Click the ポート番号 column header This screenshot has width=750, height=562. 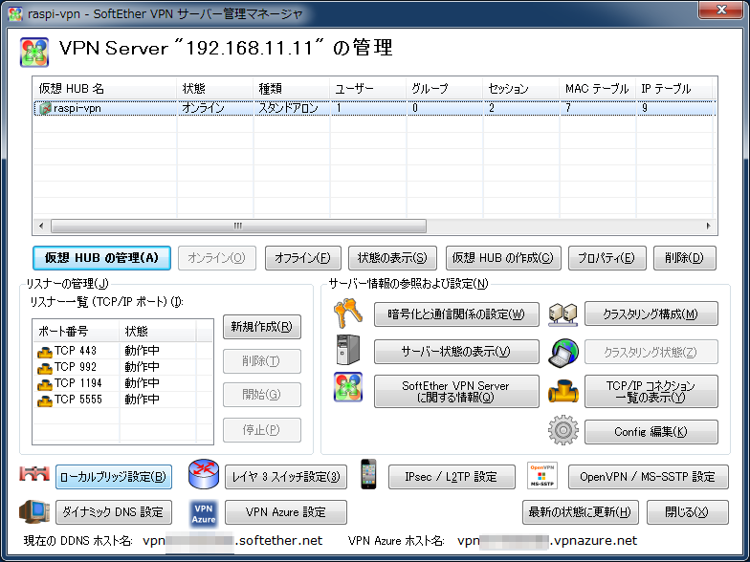(77, 331)
